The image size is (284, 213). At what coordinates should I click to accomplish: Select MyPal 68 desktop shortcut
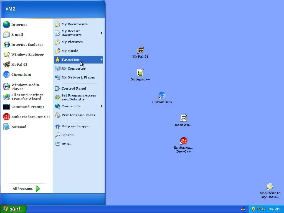coord(140,52)
